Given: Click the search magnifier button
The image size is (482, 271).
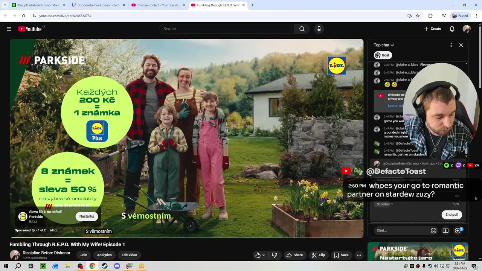Looking at the screenshot, I should [x=302, y=29].
